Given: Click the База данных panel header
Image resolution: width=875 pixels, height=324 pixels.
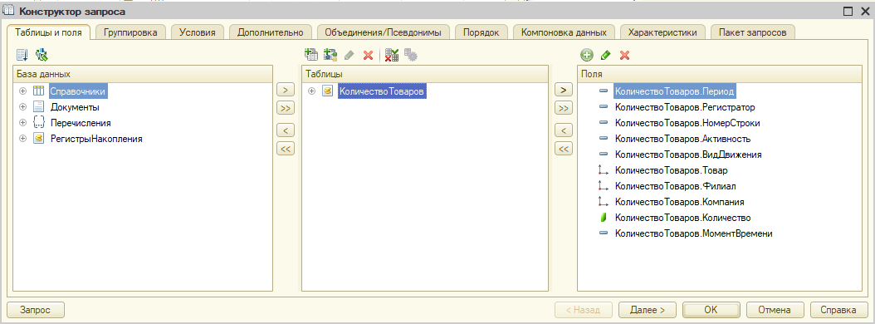Looking at the screenshot, I should (142, 74).
